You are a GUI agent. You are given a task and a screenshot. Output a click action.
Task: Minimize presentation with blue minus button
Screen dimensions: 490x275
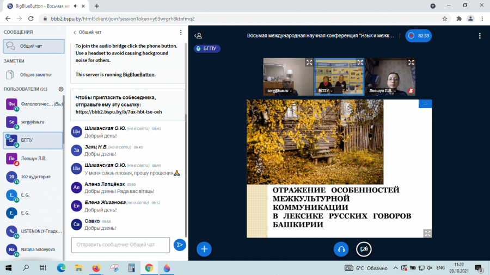[x=425, y=104]
